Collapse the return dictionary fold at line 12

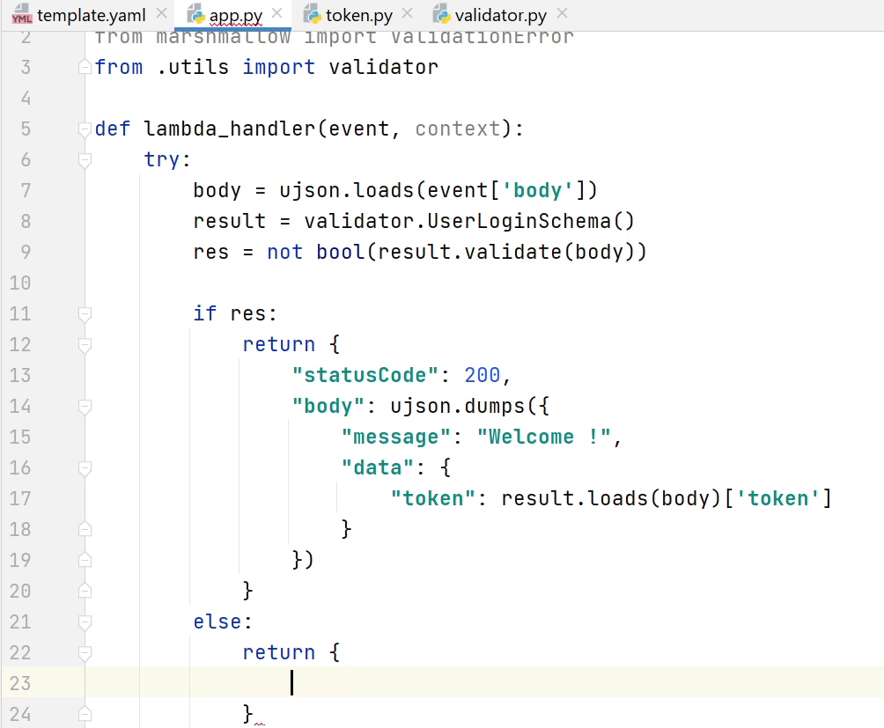[x=84, y=344]
